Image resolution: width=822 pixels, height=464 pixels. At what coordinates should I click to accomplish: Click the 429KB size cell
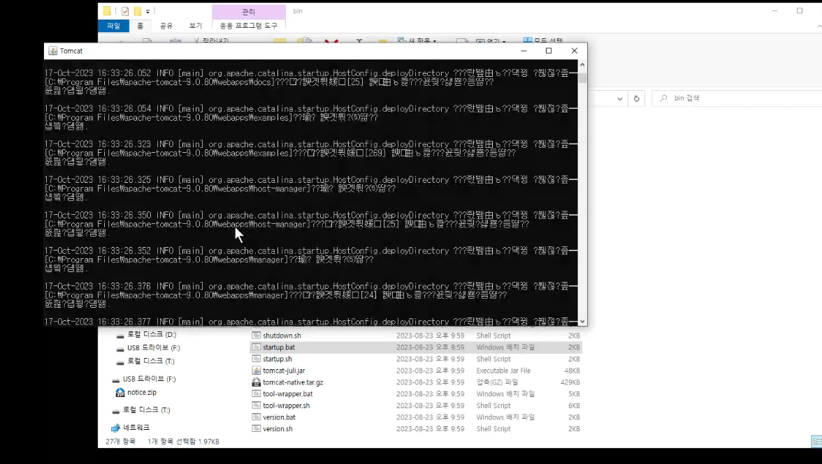tap(570, 382)
